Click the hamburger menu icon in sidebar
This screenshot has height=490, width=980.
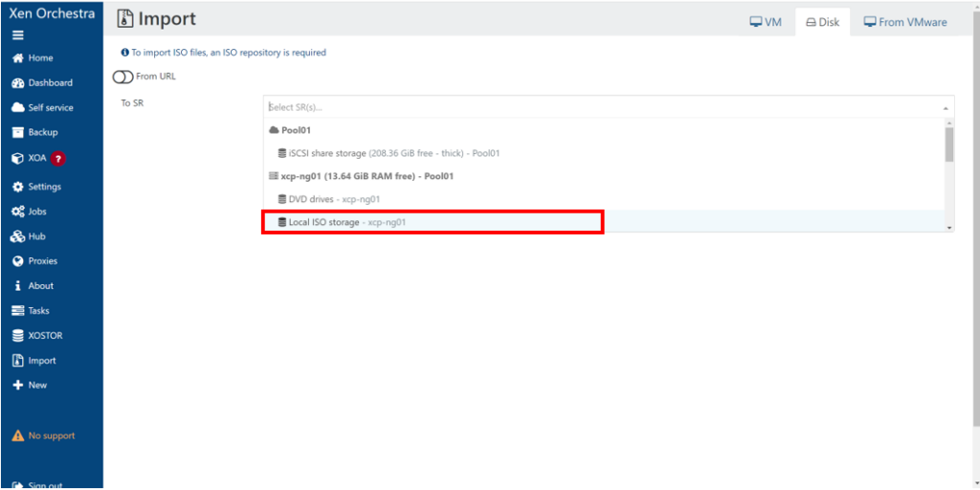click(17, 35)
